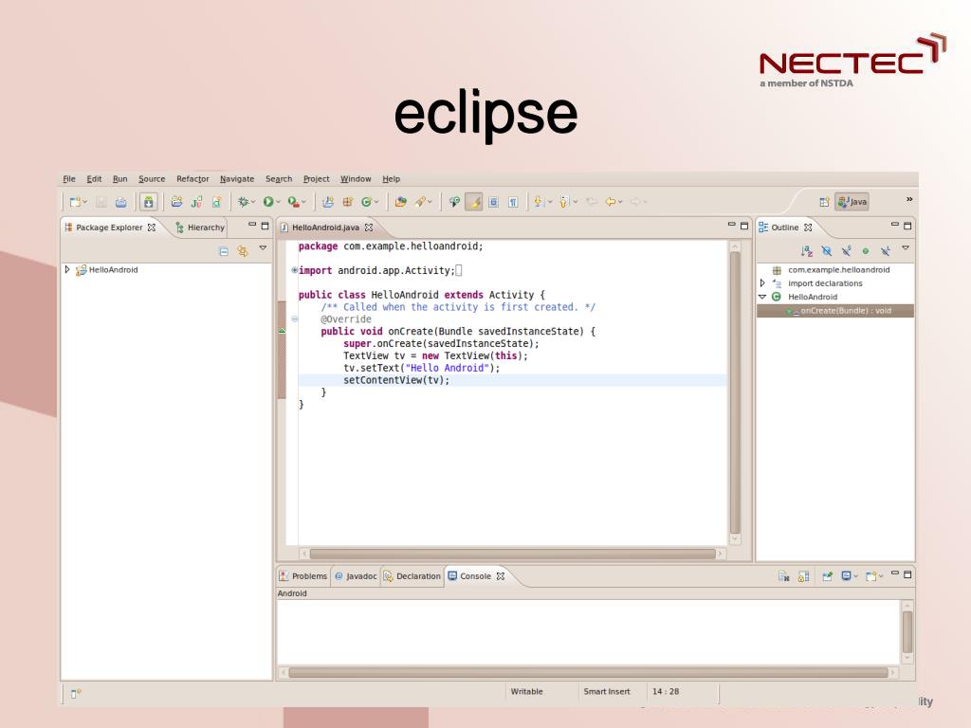Screen dimensions: 971x728
Task: Switch to the Problems tab
Action: click(302, 576)
